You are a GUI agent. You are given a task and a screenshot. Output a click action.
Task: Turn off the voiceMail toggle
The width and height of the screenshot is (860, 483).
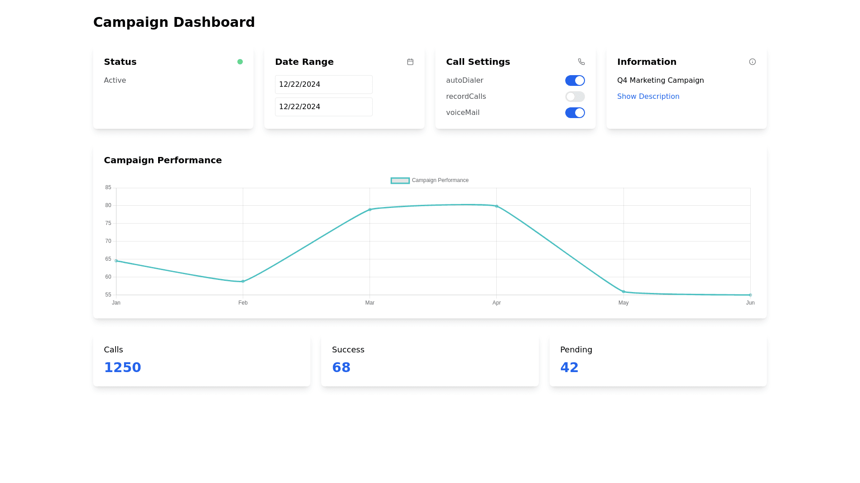coord(575,113)
